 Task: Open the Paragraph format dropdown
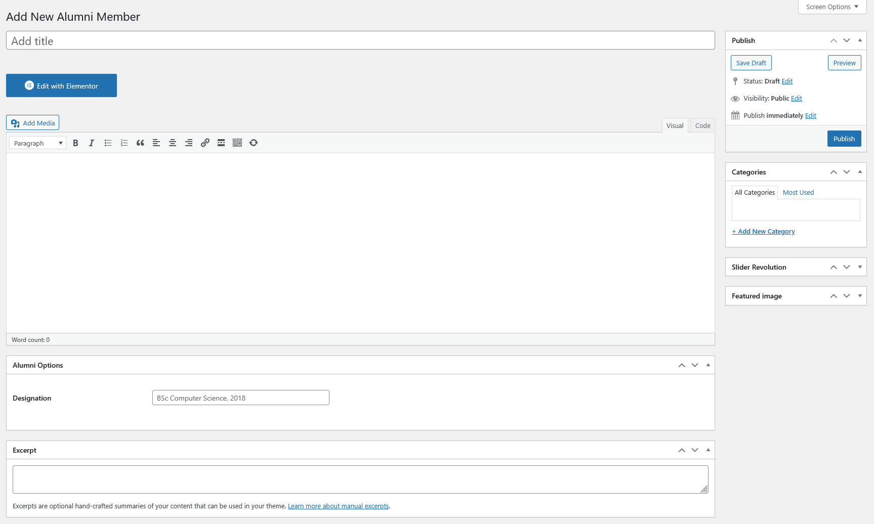38,143
